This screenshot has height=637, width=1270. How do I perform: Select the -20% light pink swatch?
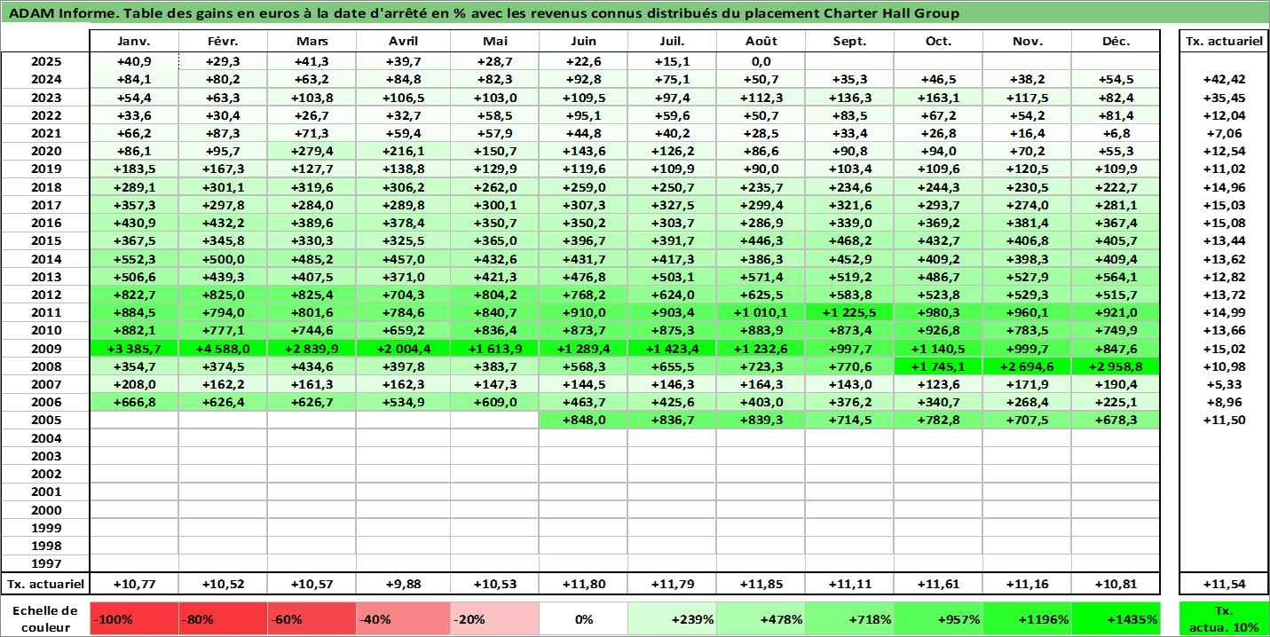(x=494, y=619)
